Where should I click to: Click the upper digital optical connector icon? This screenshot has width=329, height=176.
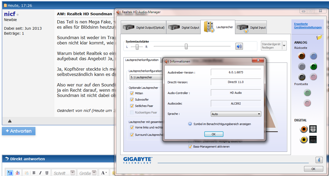[313, 129]
